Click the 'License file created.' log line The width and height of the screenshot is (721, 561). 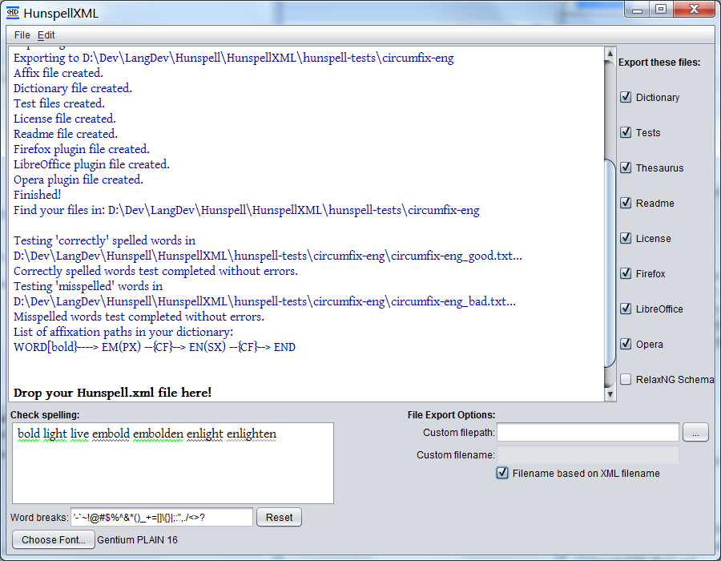(64, 119)
